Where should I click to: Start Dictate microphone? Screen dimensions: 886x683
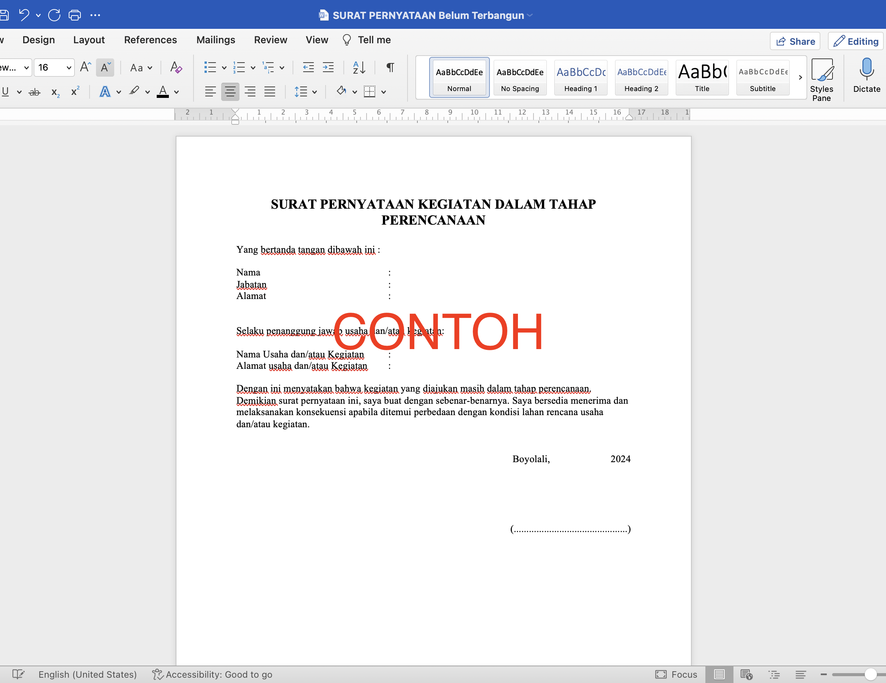tap(867, 76)
